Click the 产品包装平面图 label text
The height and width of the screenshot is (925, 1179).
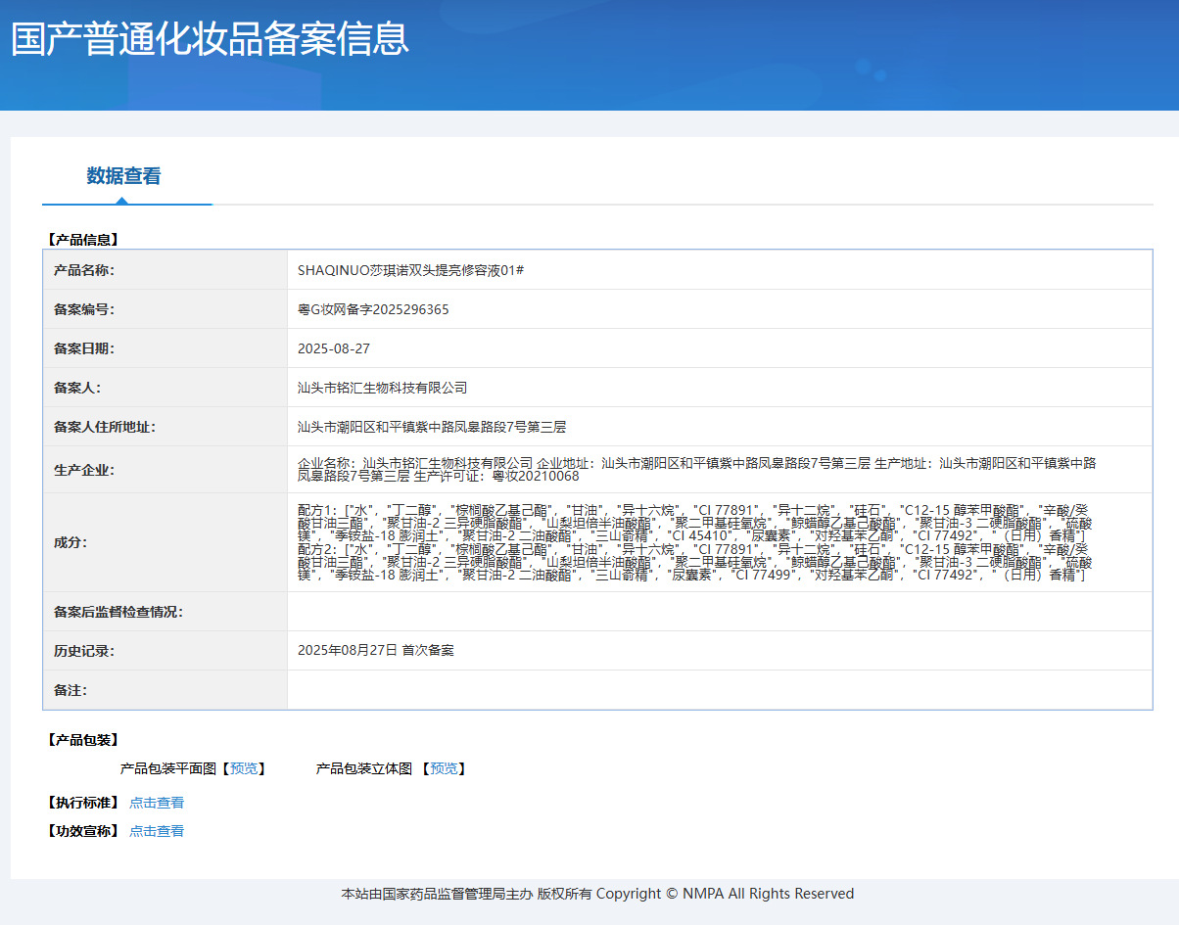pyautogui.click(x=167, y=769)
